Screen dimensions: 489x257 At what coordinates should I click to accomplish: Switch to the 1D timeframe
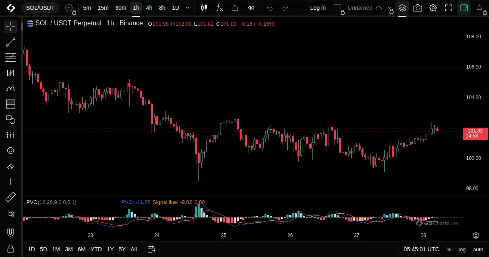coord(175,8)
